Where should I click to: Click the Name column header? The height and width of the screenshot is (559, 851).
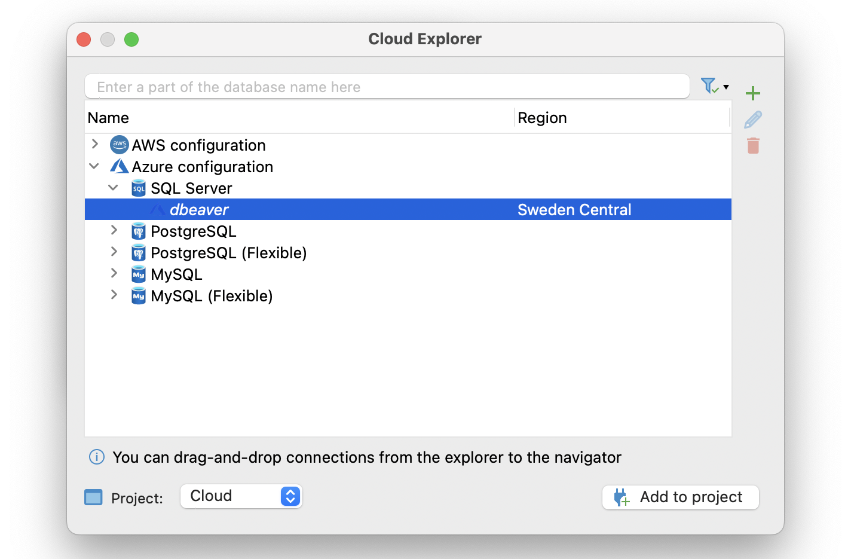pos(108,117)
